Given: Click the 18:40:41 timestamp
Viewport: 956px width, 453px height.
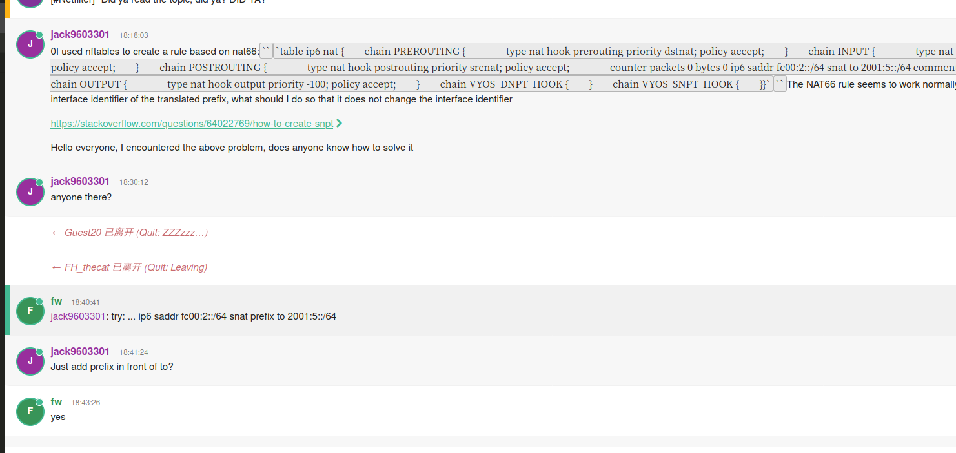Looking at the screenshot, I should pyautogui.click(x=85, y=302).
